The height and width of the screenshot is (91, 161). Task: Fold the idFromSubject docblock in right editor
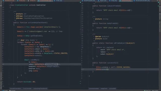click(x=88, y=34)
